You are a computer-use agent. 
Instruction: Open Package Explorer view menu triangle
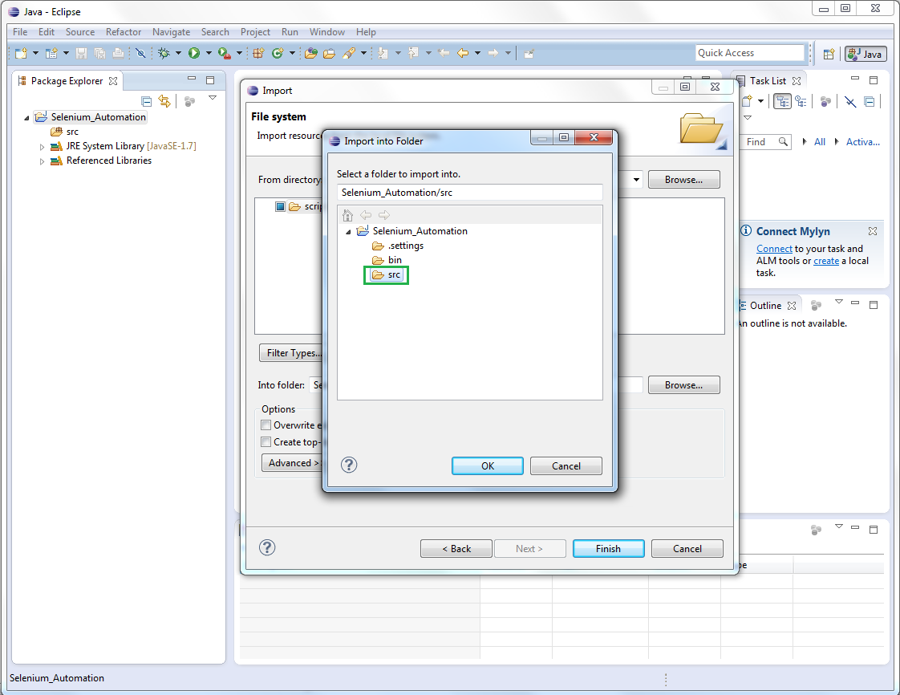pyautogui.click(x=213, y=98)
